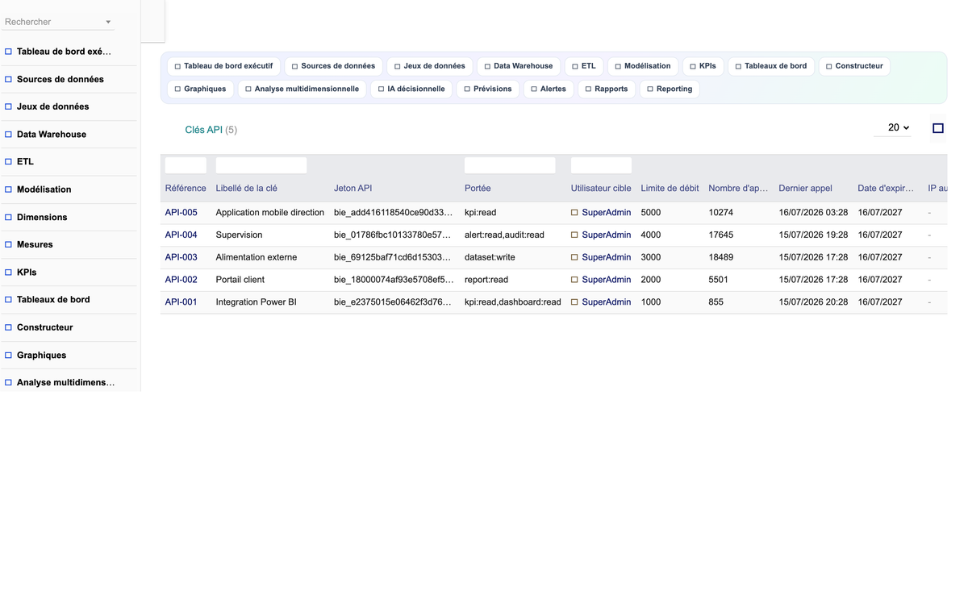The image size is (968, 599).
Task: Click the Portée filter input
Action: point(510,165)
